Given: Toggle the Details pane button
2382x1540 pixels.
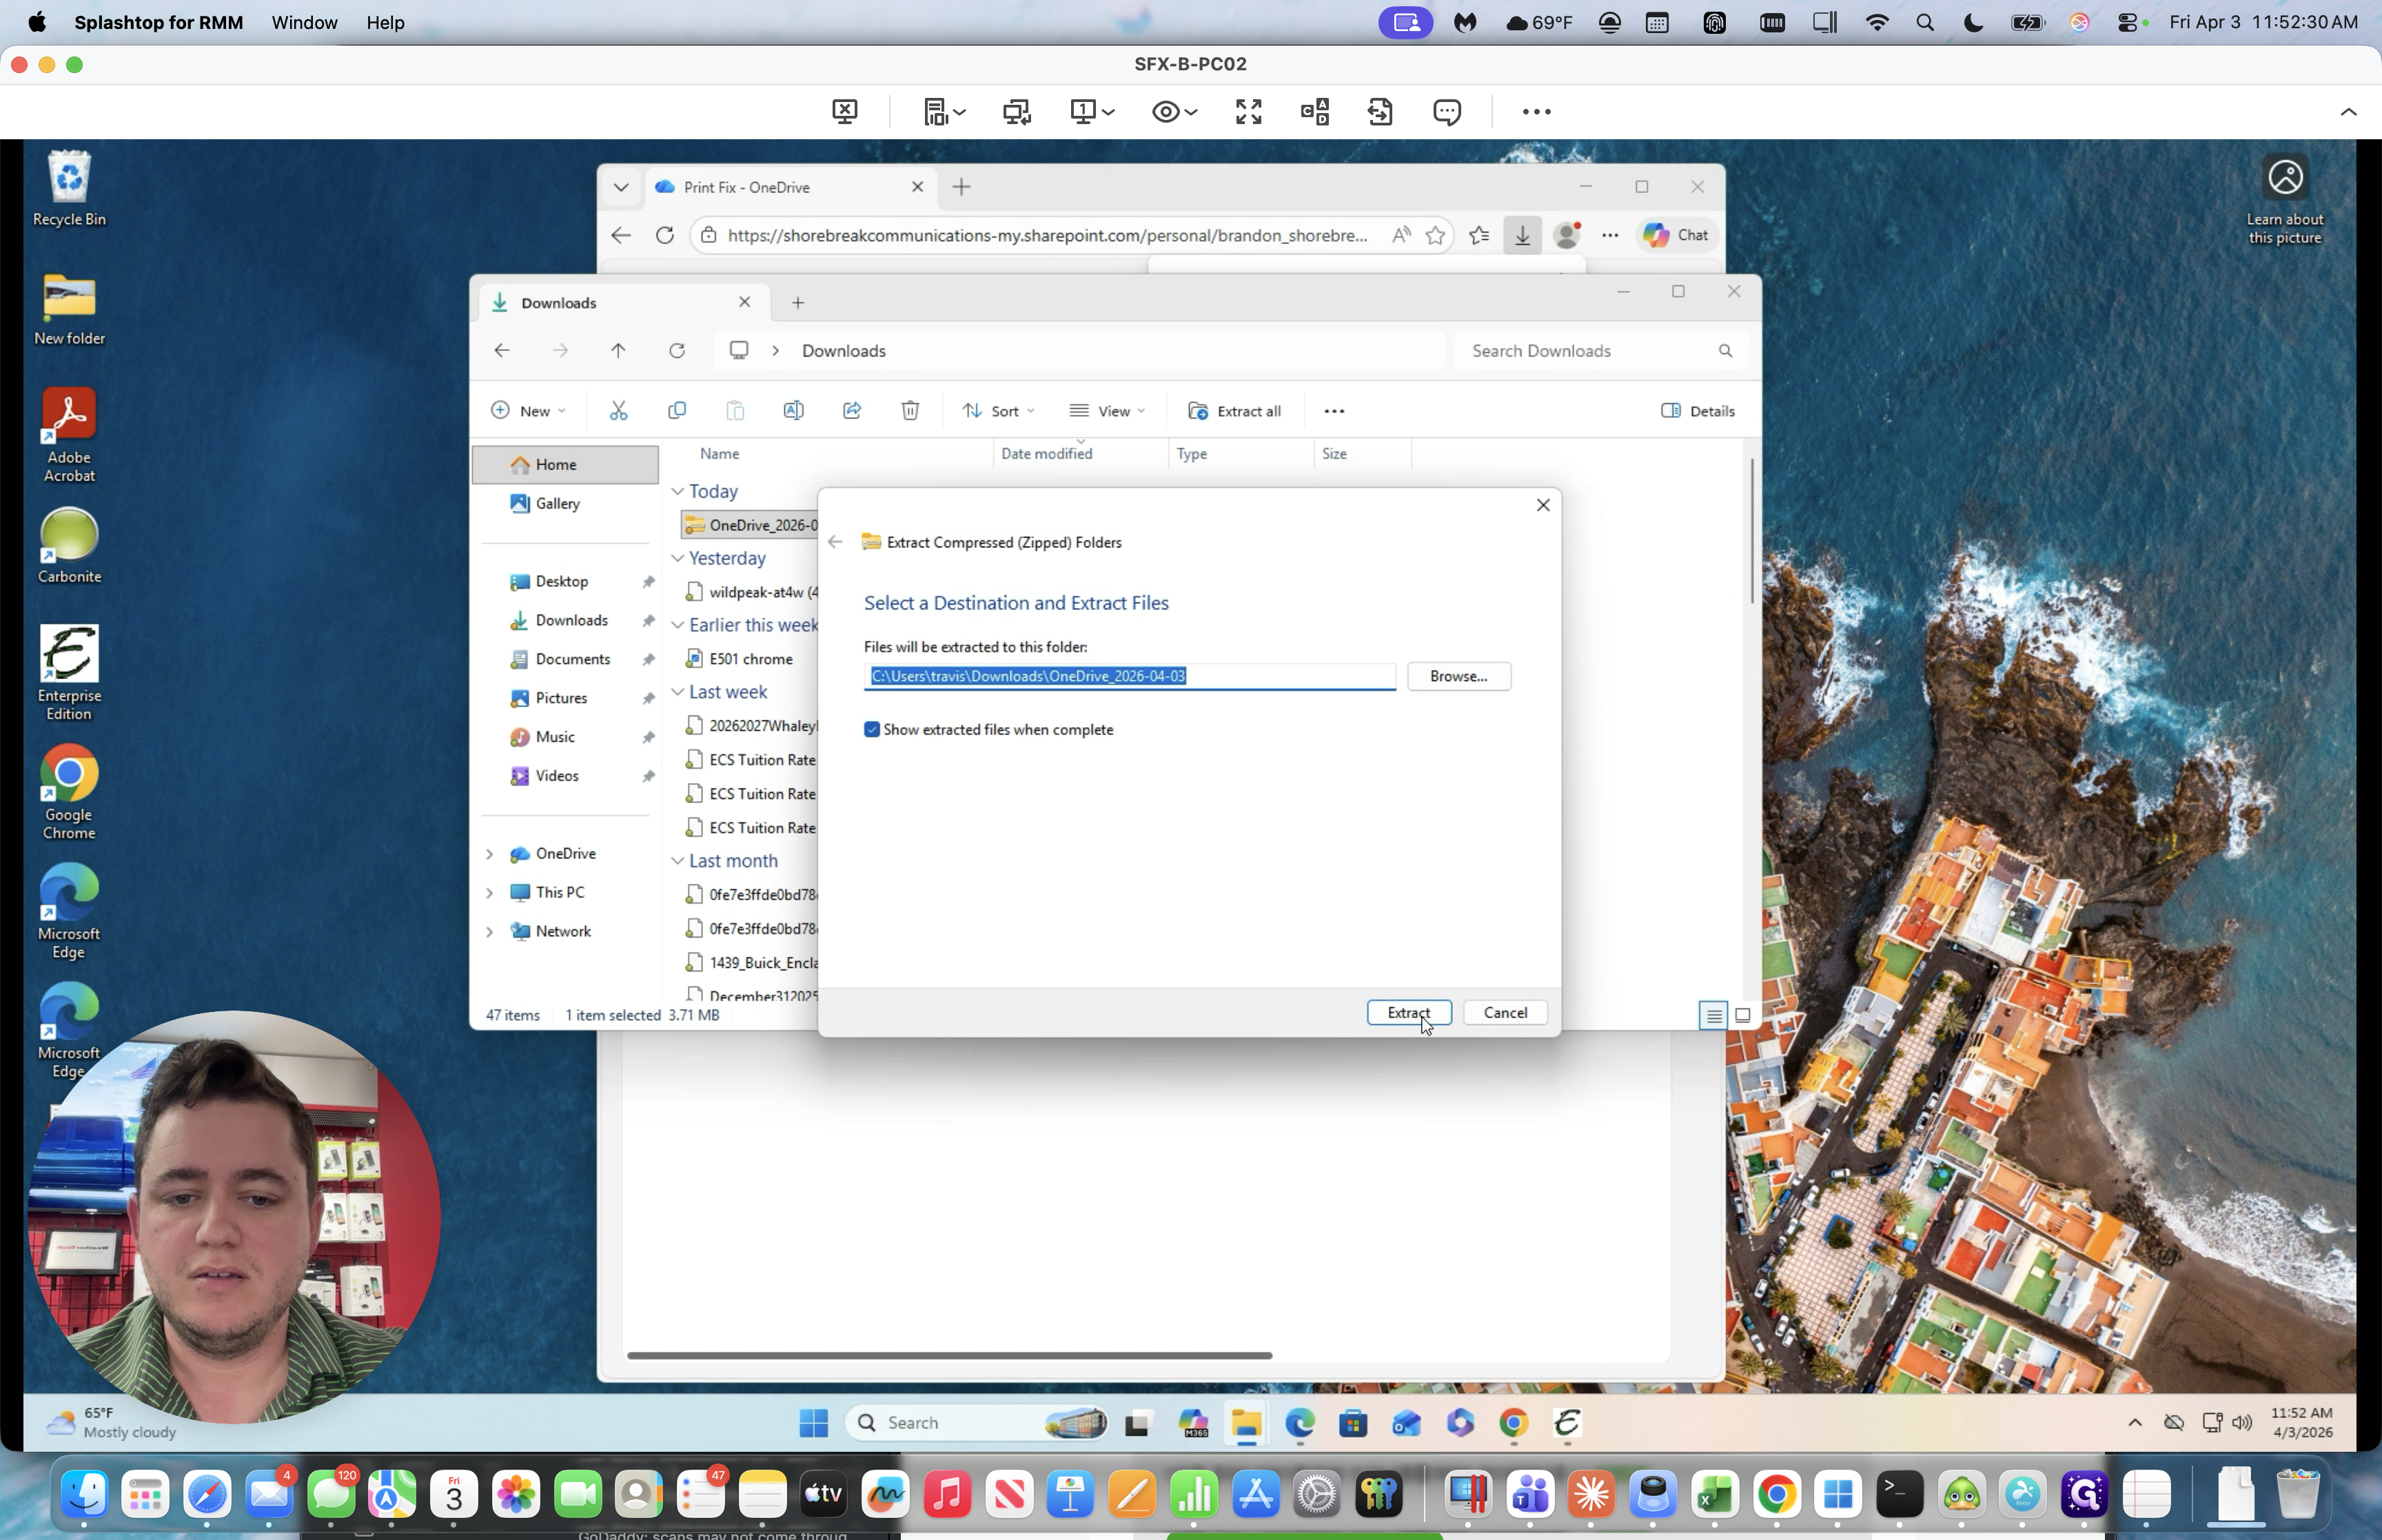Looking at the screenshot, I should point(1698,411).
